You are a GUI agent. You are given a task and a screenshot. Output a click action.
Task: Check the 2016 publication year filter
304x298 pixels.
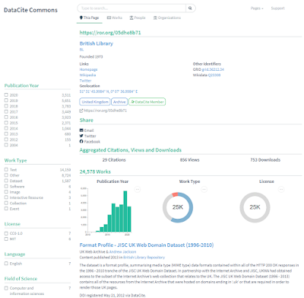click(6, 117)
